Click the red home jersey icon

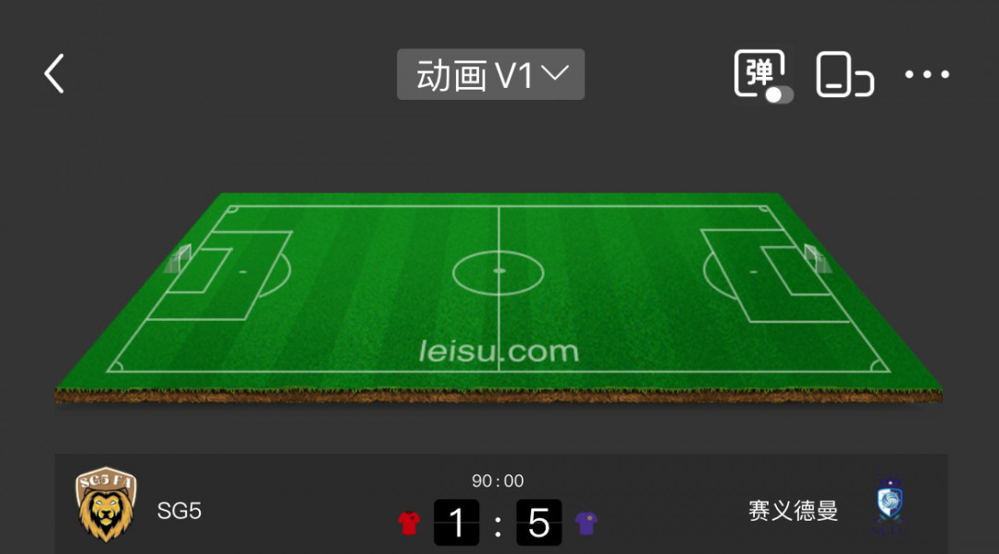point(409,523)
